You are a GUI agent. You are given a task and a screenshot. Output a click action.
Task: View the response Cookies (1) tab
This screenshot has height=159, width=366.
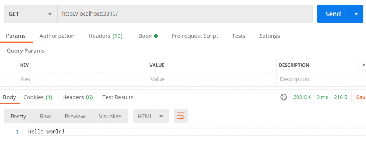point(38,97)
